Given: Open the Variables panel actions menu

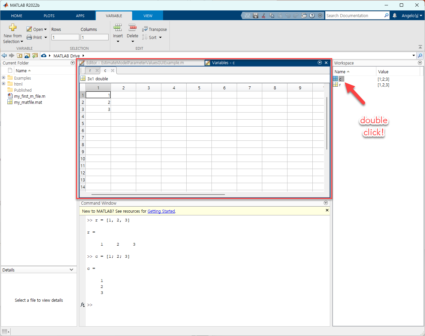Looking at the screenshot, I should 320,62.
